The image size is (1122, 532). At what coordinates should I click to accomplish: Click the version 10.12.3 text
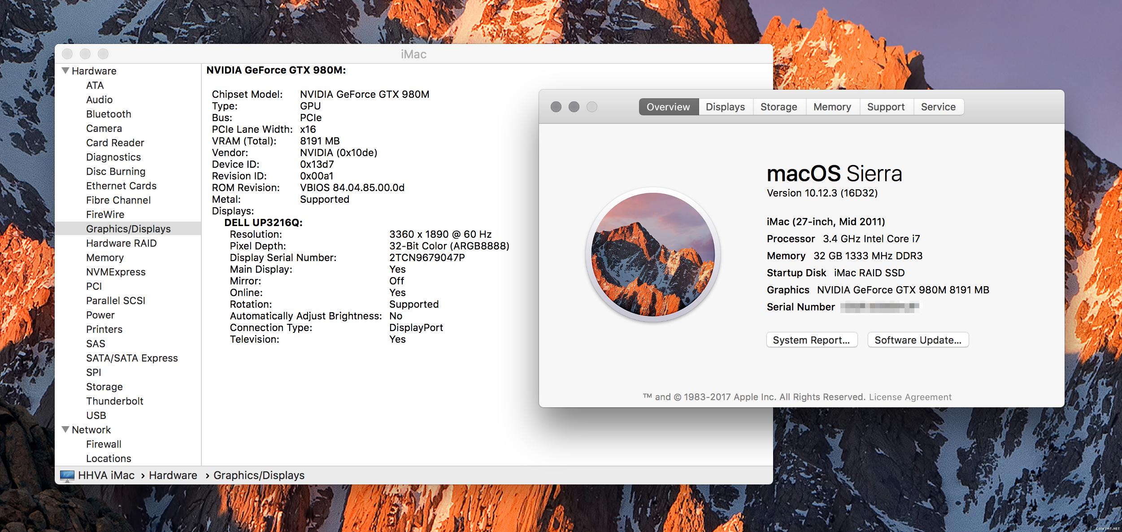(x=822, y=193)
